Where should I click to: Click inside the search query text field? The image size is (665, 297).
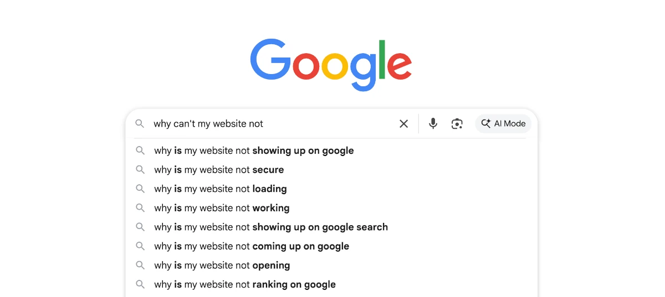click(x=272, y=124)
